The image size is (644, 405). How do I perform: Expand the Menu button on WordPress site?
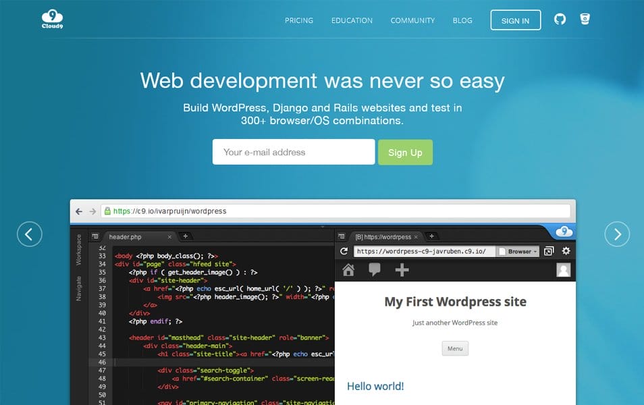[x=455, y=349]
